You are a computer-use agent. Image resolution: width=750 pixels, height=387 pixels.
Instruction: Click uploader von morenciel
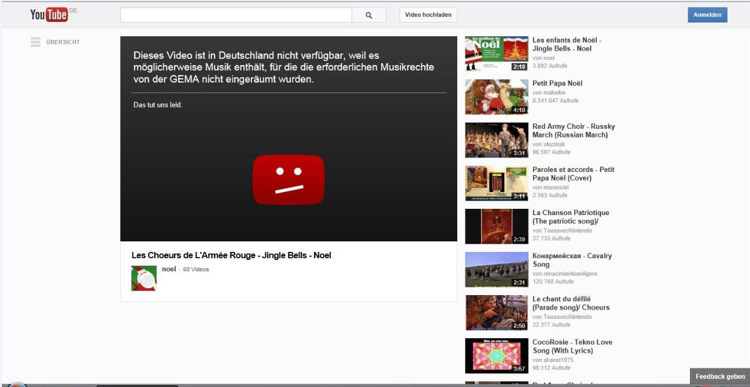pyautogui.click(x=550, y=187)
